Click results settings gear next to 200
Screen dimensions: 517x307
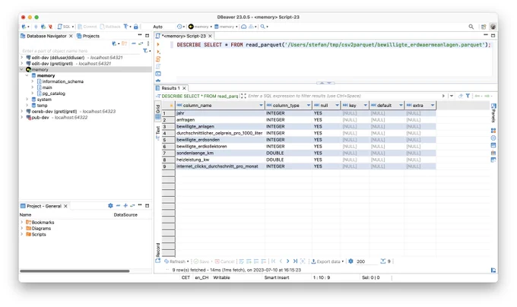pyautogui.click(x=350, y=261)
